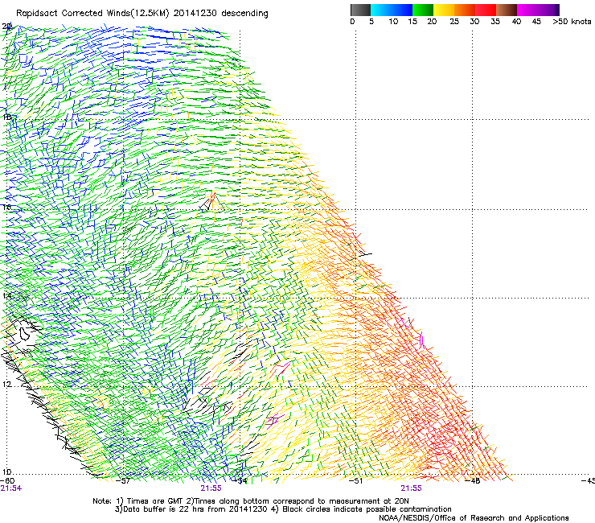Click the legend scale label '5'
This screenshot has height=523, width=595.
[x=371, y=22]
